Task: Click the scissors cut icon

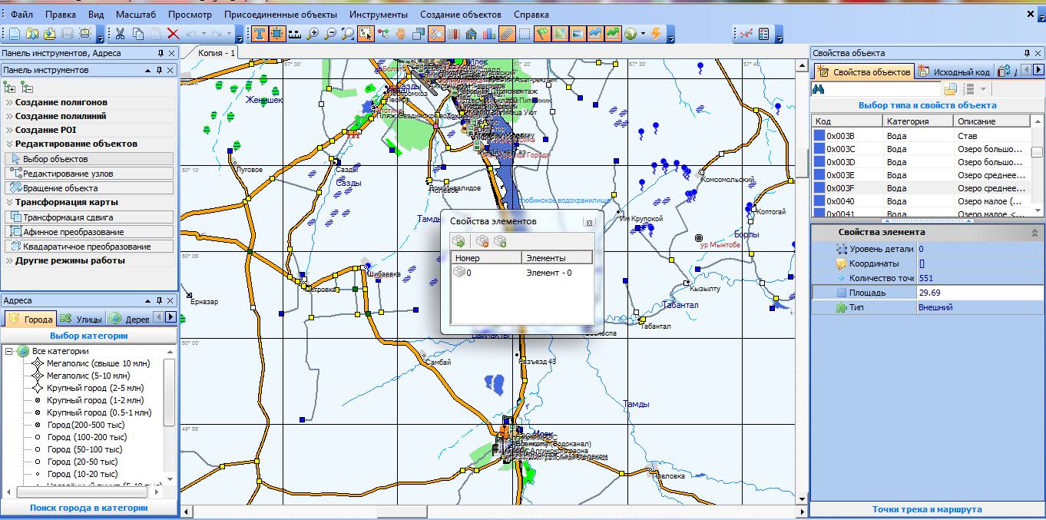Action: click(120, 34)
